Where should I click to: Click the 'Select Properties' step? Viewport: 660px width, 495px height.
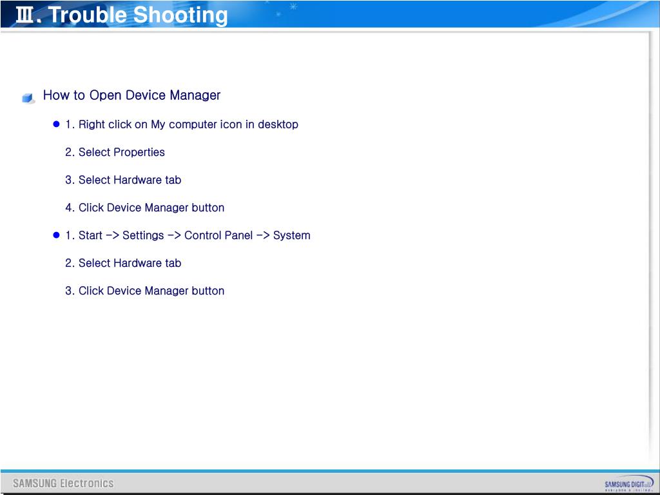[x=115, y=152]
